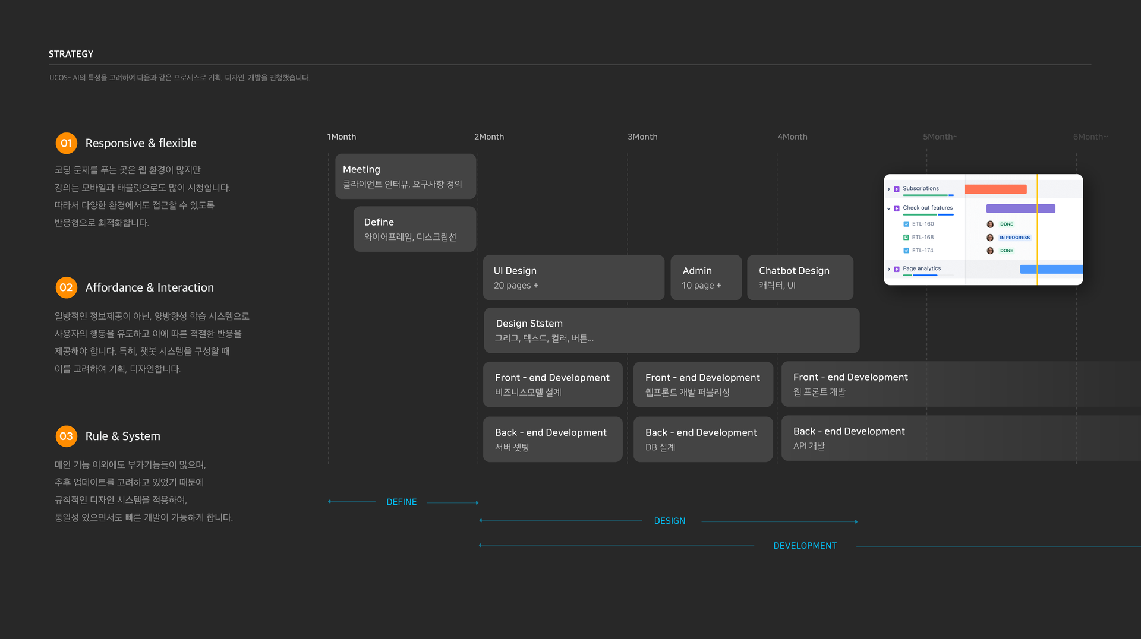Click the STRATEGY section heading

click(71, 54)
